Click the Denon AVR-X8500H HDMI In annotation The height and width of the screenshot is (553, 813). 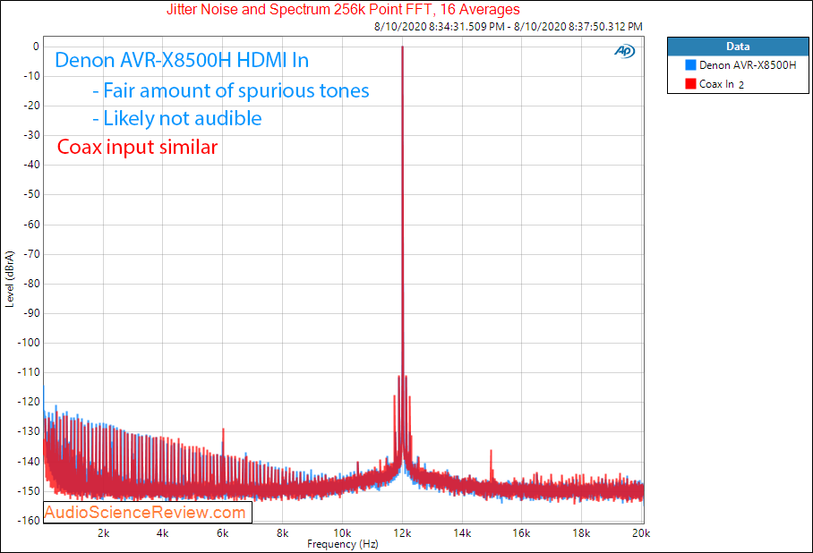coord(182,60)
